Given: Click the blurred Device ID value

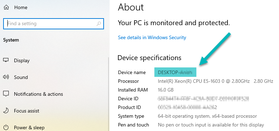Looking at the screenshot, I should [x=203, y=99].
